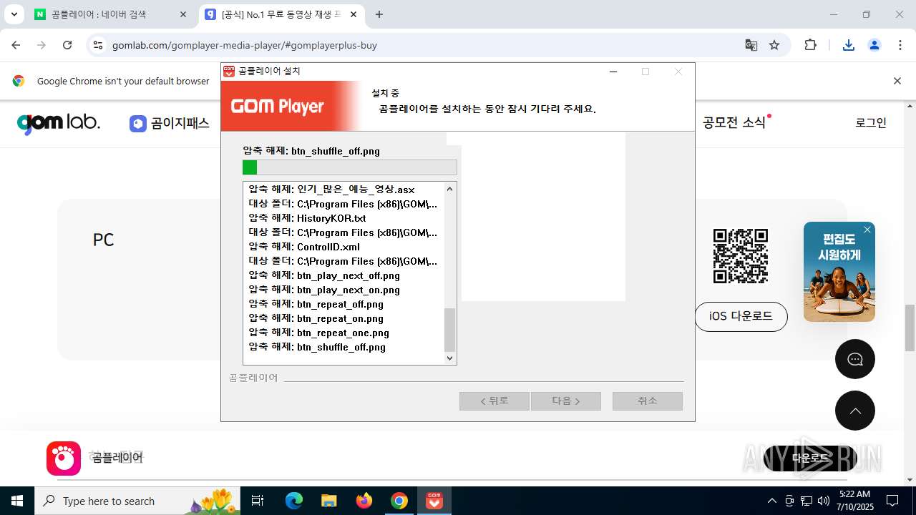Click the Chrome back arrow

(x=16, y=45)
